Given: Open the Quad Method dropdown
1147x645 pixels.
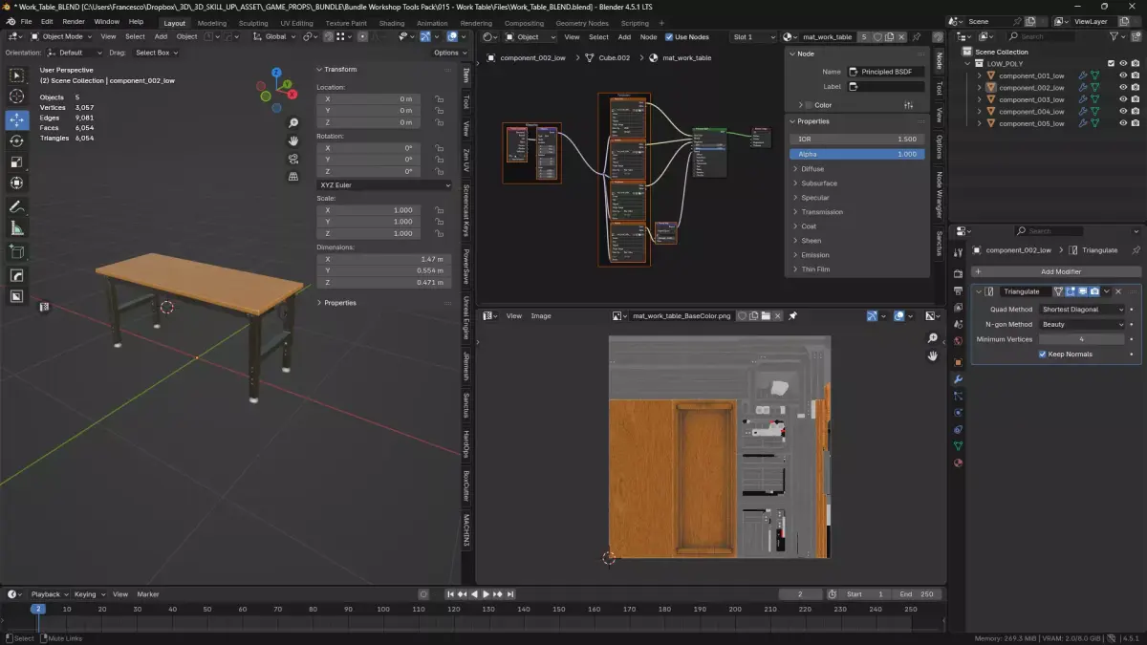Looking at the screenshot, I should coord(1082,310).
